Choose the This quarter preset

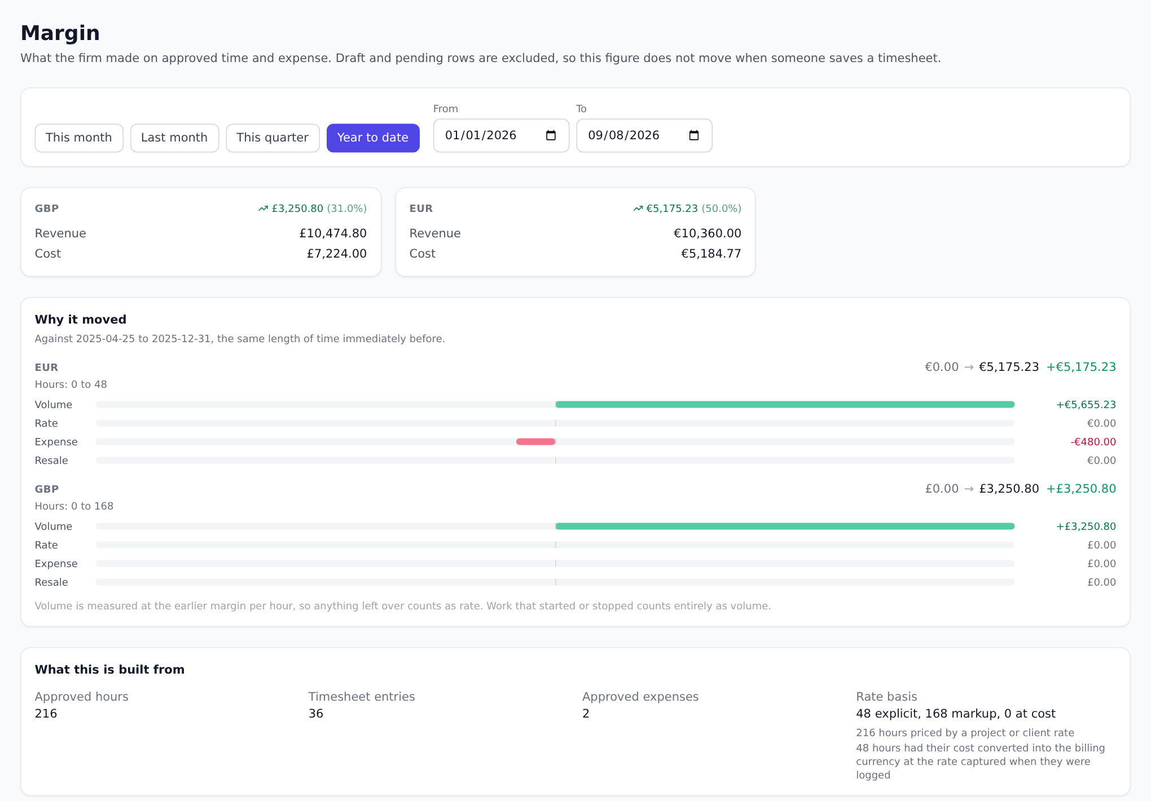coord(273,138)
